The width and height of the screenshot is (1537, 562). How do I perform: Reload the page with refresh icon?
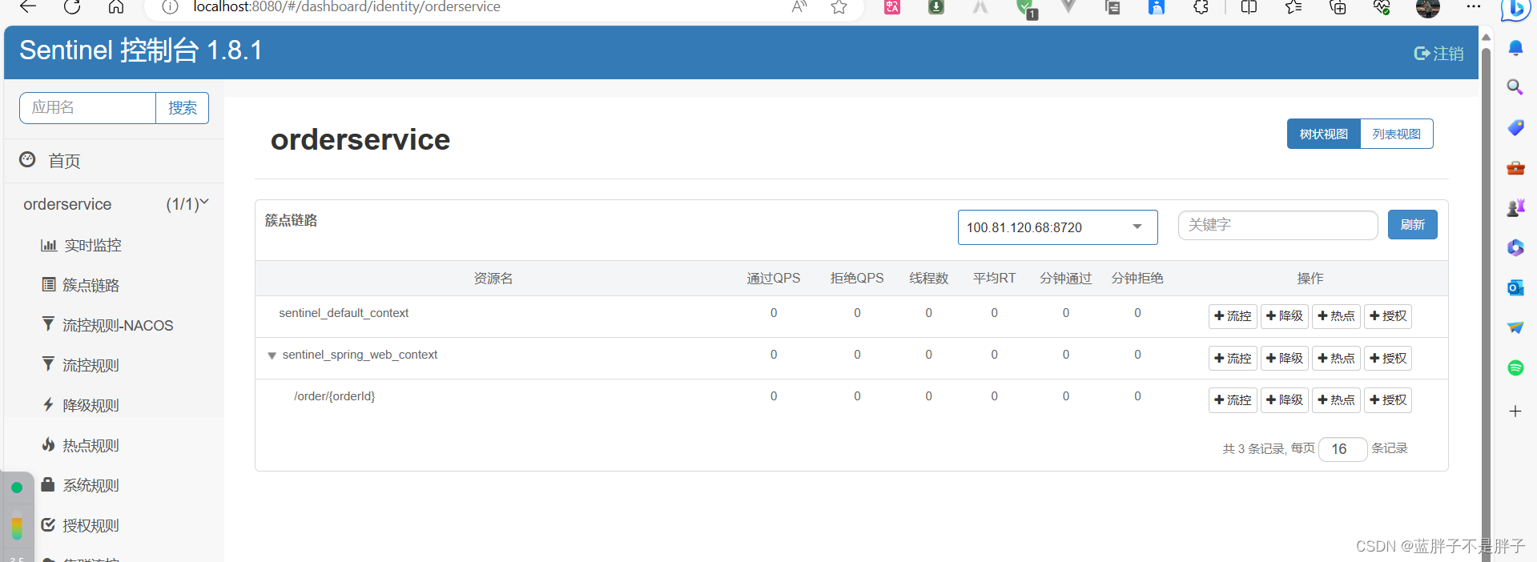point(72,6)
